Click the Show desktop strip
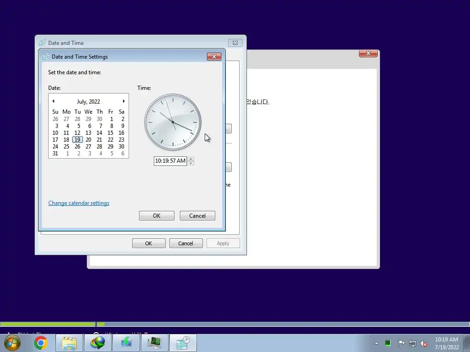Viewport: 470px width, 352px height. point(467,343)
